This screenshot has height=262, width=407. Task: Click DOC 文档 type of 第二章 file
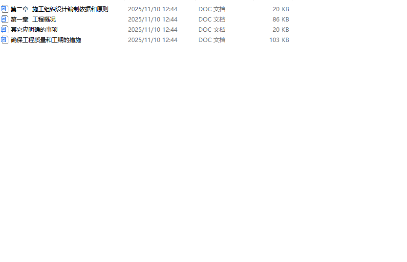pyautogui.click(x=212, y=9)
